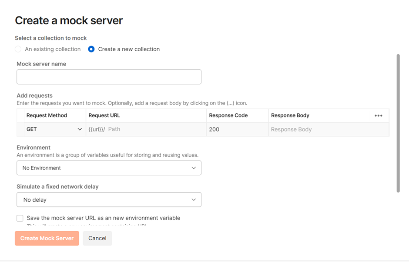Select the 'An existing collection' radio button
This screenshot has width=409, height=262.
tap(18, 49)
